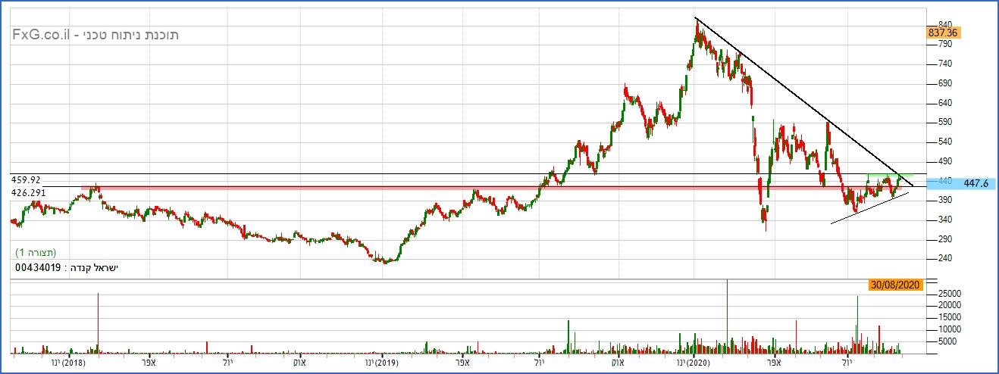Click the 690 price axis value
999x374 pixels.
tap(944, 83)
